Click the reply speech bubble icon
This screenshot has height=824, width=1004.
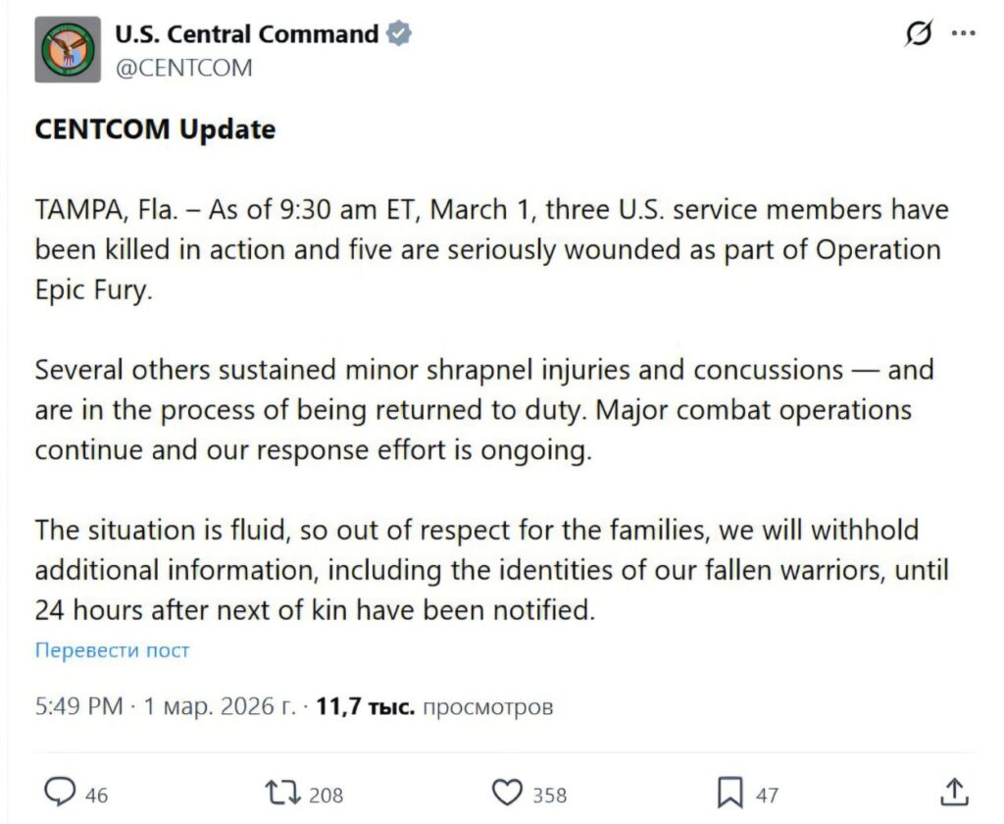coord(61,791)
